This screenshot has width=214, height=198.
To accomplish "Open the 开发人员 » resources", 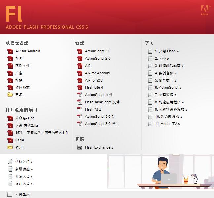I will pyautogui.click(x=24, y=176).
